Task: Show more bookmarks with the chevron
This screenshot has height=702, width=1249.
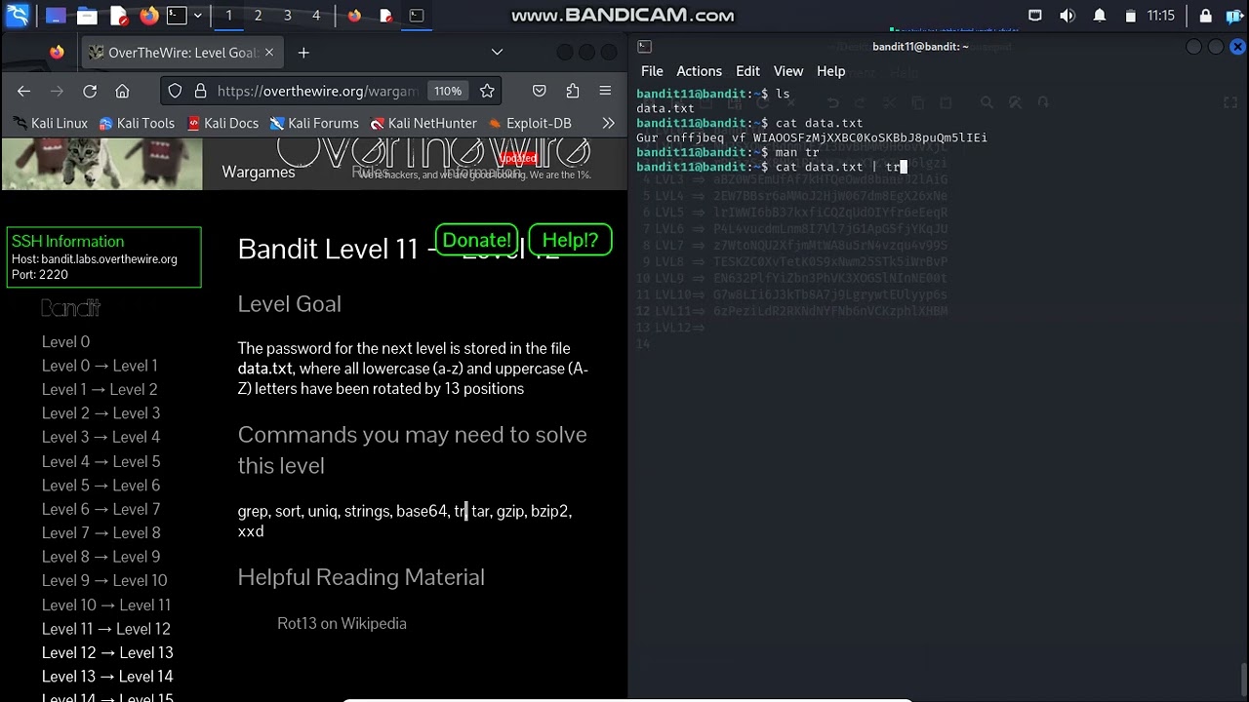Action: point(608,124)
